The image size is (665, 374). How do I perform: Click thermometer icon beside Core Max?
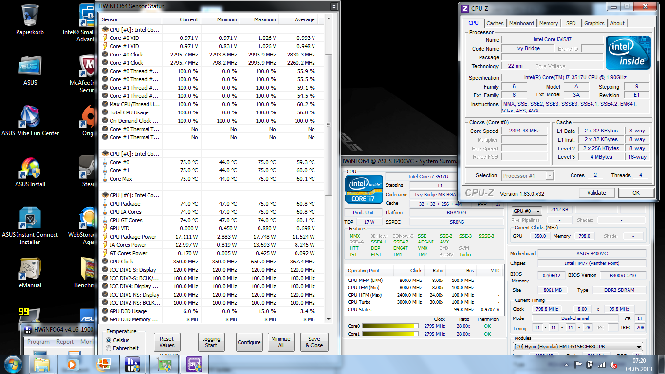[x=105, y=179]
